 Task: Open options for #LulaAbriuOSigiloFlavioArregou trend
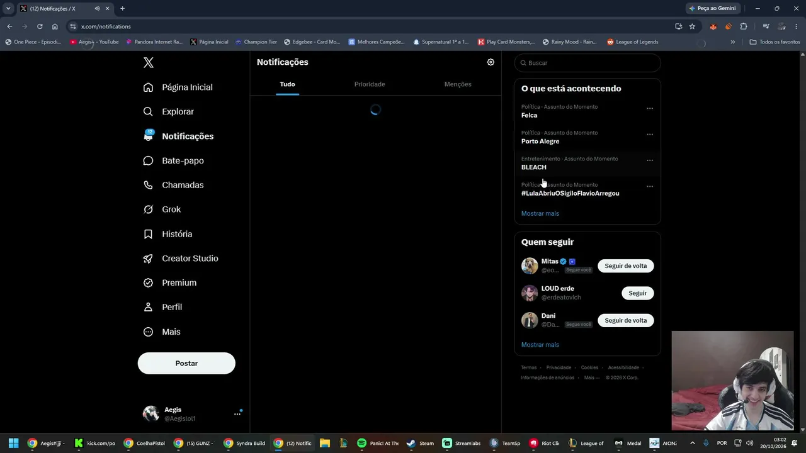(x=650, y=186)
